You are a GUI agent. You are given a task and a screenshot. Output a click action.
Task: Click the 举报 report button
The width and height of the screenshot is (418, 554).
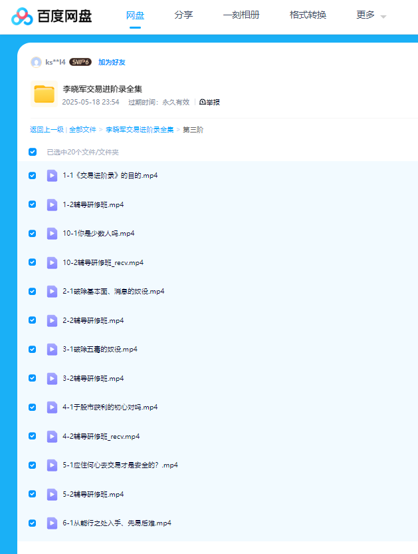pyautogui.click(x=209, y=103)
